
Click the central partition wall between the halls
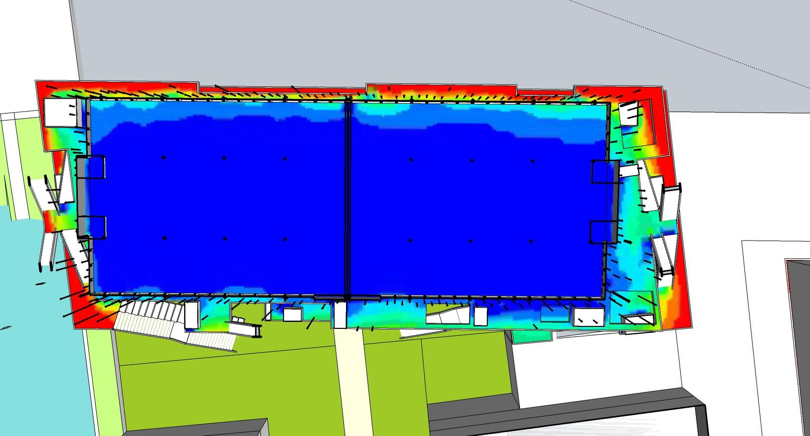click(348, 198)
